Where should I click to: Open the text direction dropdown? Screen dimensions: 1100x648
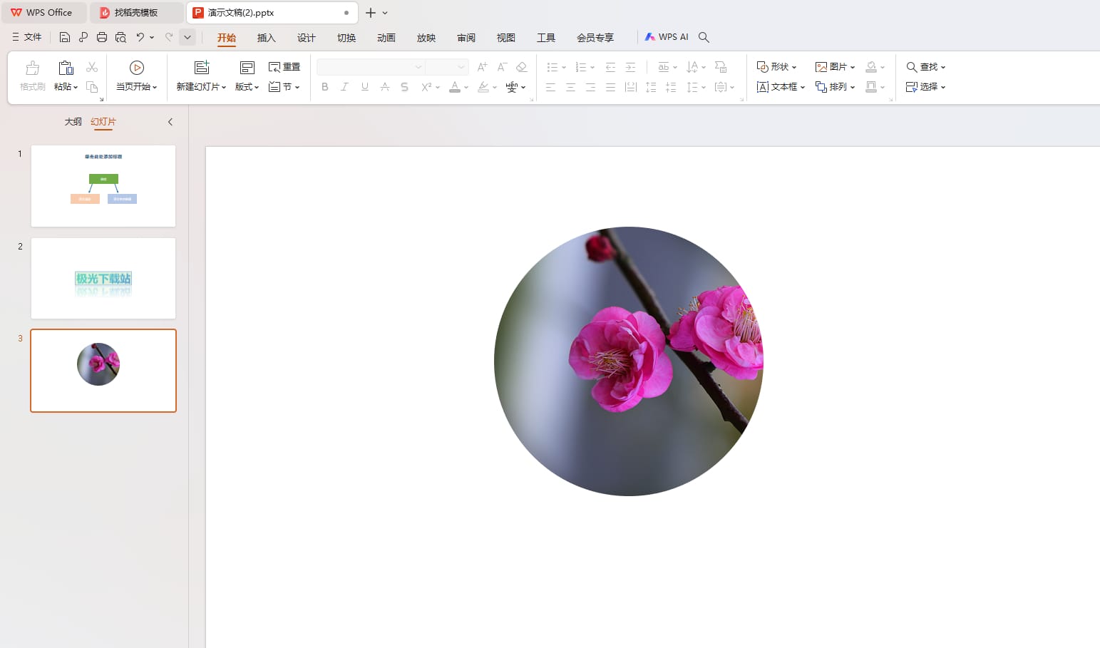click(x=695, y=67)
